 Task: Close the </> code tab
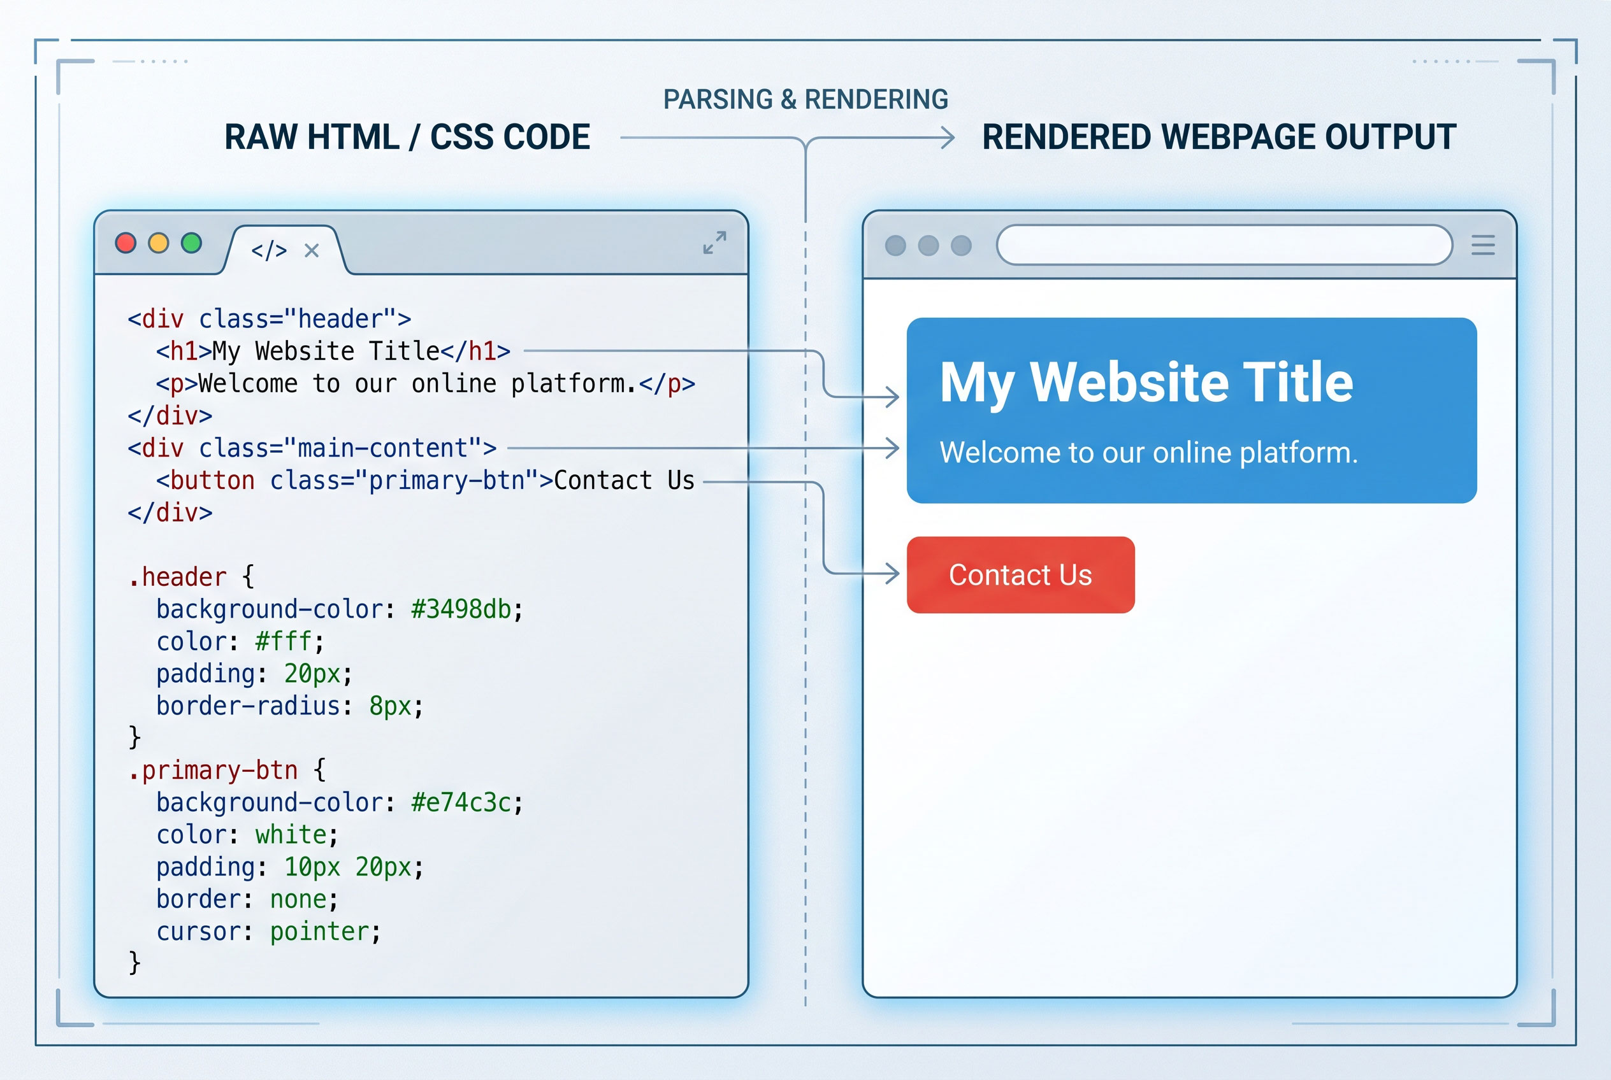[x=312, y=251]
